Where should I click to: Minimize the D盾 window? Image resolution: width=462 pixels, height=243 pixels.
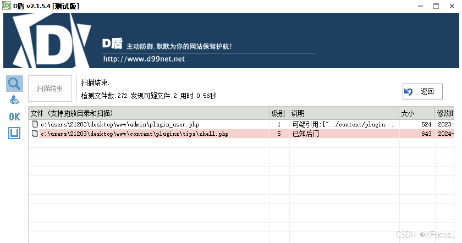420,6
